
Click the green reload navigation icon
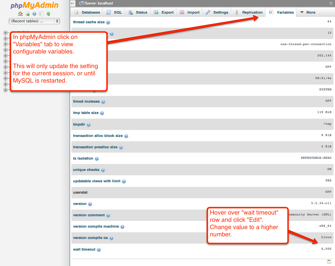[48, 14]
